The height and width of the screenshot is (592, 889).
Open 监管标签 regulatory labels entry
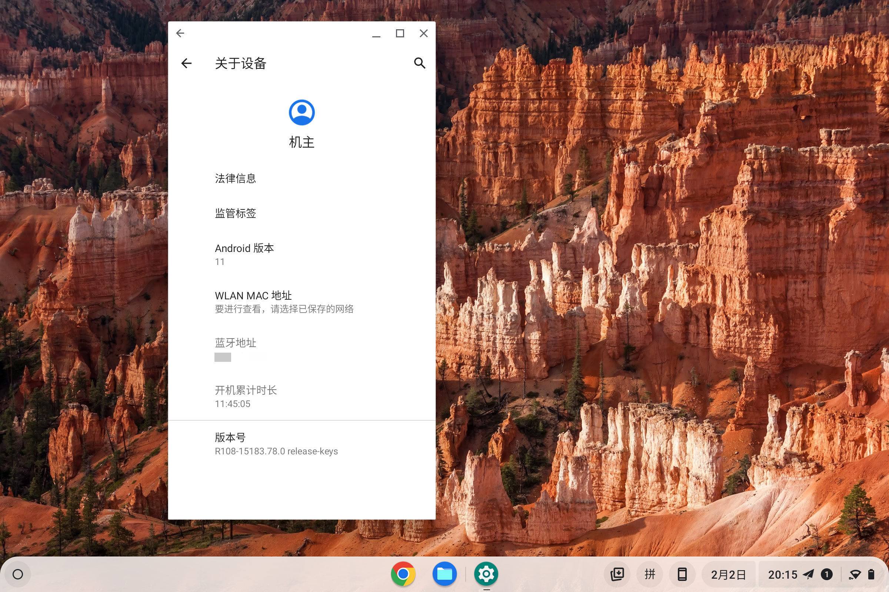click(x=235, y=213)
